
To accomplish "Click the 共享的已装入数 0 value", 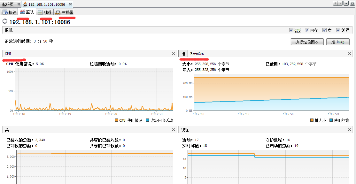I will 124,140.
